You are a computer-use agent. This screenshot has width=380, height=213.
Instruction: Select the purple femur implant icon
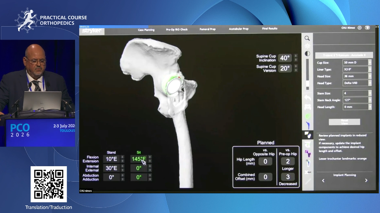point(308,153)
